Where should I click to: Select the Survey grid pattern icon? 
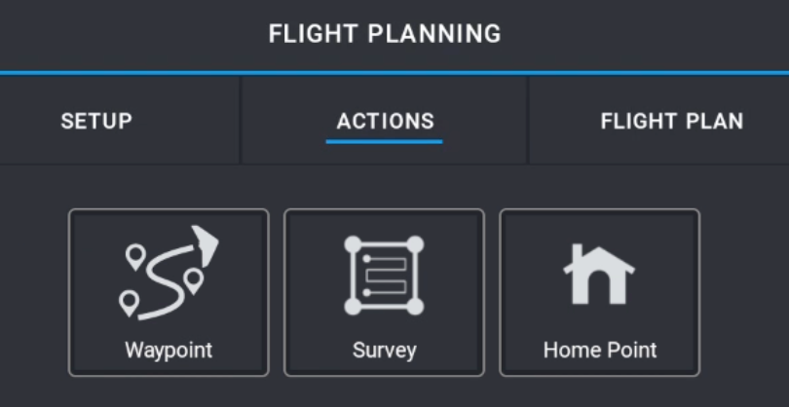click(384, 276)
